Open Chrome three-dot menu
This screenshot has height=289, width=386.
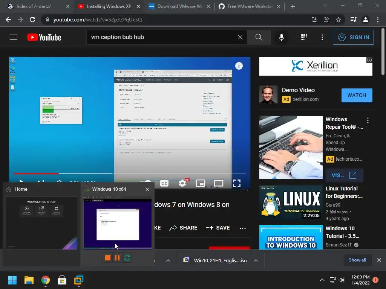click(378, 20)
